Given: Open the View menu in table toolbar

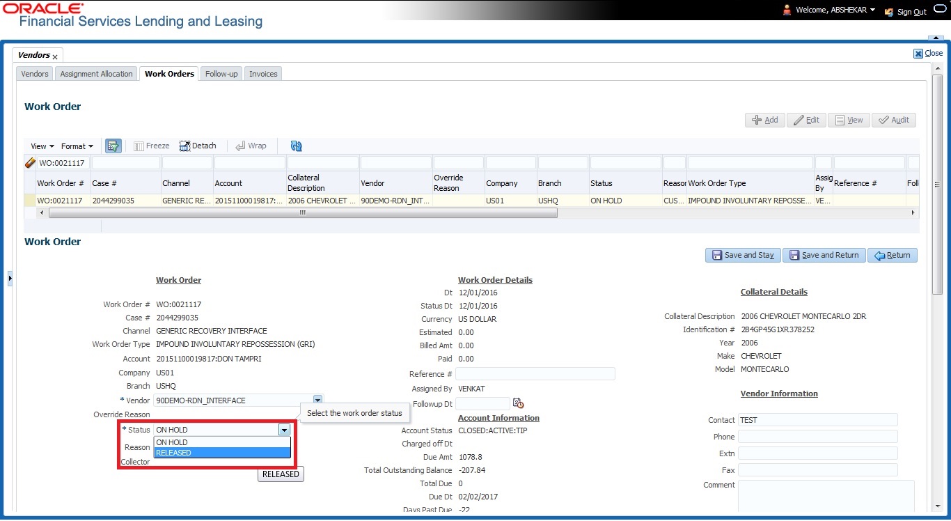Looking at the screenshot, I should coord(42,146).
